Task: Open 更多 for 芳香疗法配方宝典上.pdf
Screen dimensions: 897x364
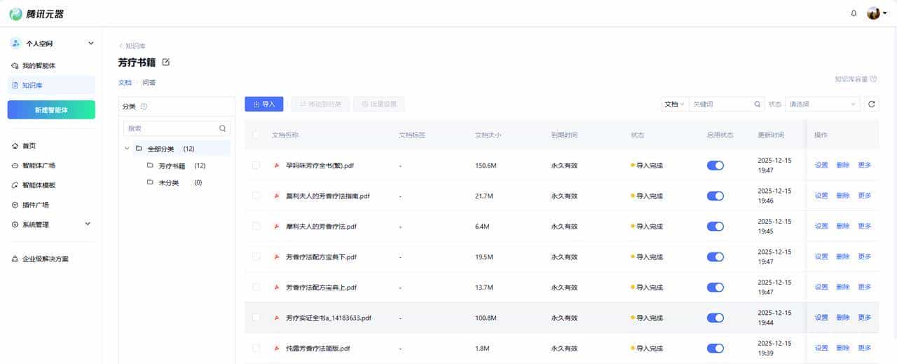Action: point(865,288)
